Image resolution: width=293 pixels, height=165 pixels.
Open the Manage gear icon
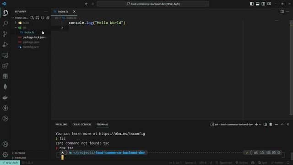tap(5, 154)
